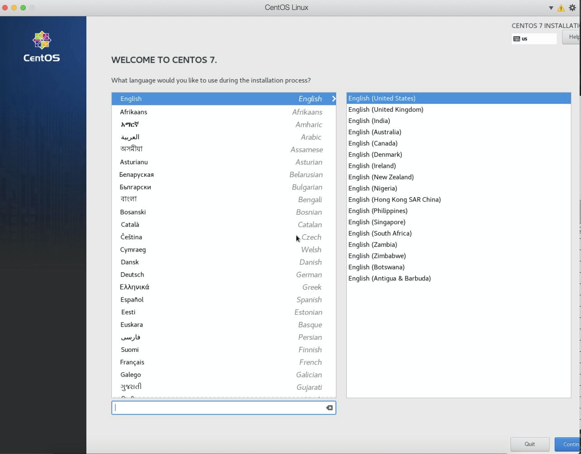Viewport: 581px width, 454px height.
Task: Select the Gujarati language row
Action: coord(224,388)
